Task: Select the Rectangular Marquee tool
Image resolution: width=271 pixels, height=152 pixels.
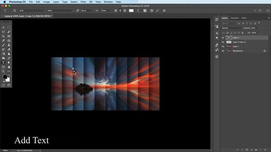Action: click(x=9, y=27)
